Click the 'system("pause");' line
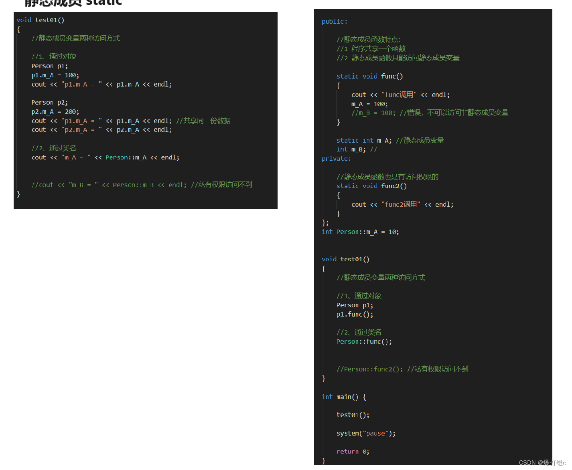This screenshot has height=470, width=572. click(366, 434)
